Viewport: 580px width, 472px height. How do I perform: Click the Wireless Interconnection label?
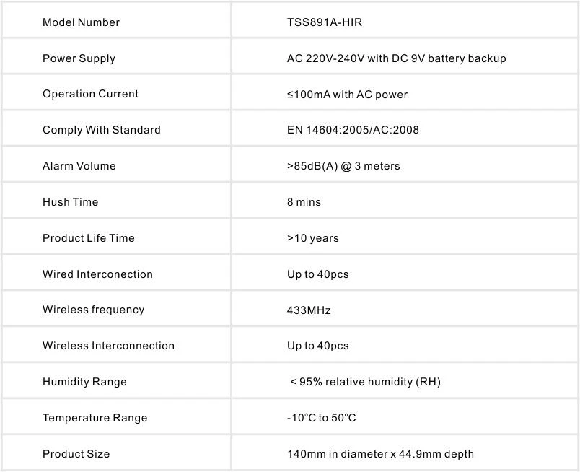108,346
